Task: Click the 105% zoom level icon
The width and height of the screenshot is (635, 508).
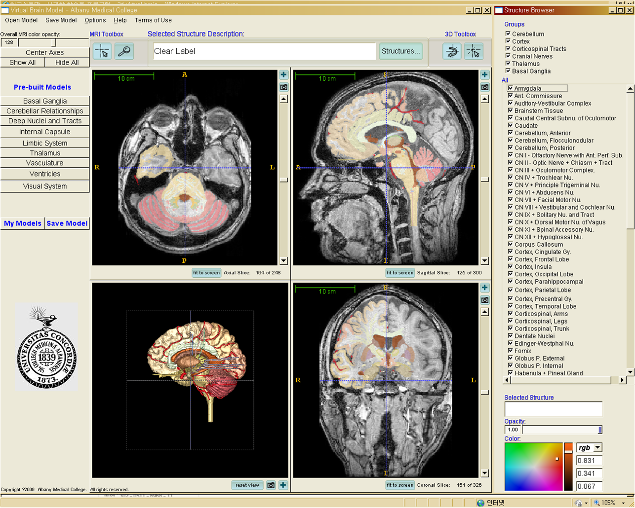Action: click(597, 503)
